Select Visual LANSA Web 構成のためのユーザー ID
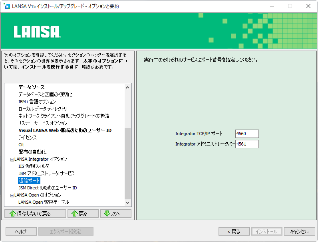This screenshot has width=318, height=242. coord(65,130)
